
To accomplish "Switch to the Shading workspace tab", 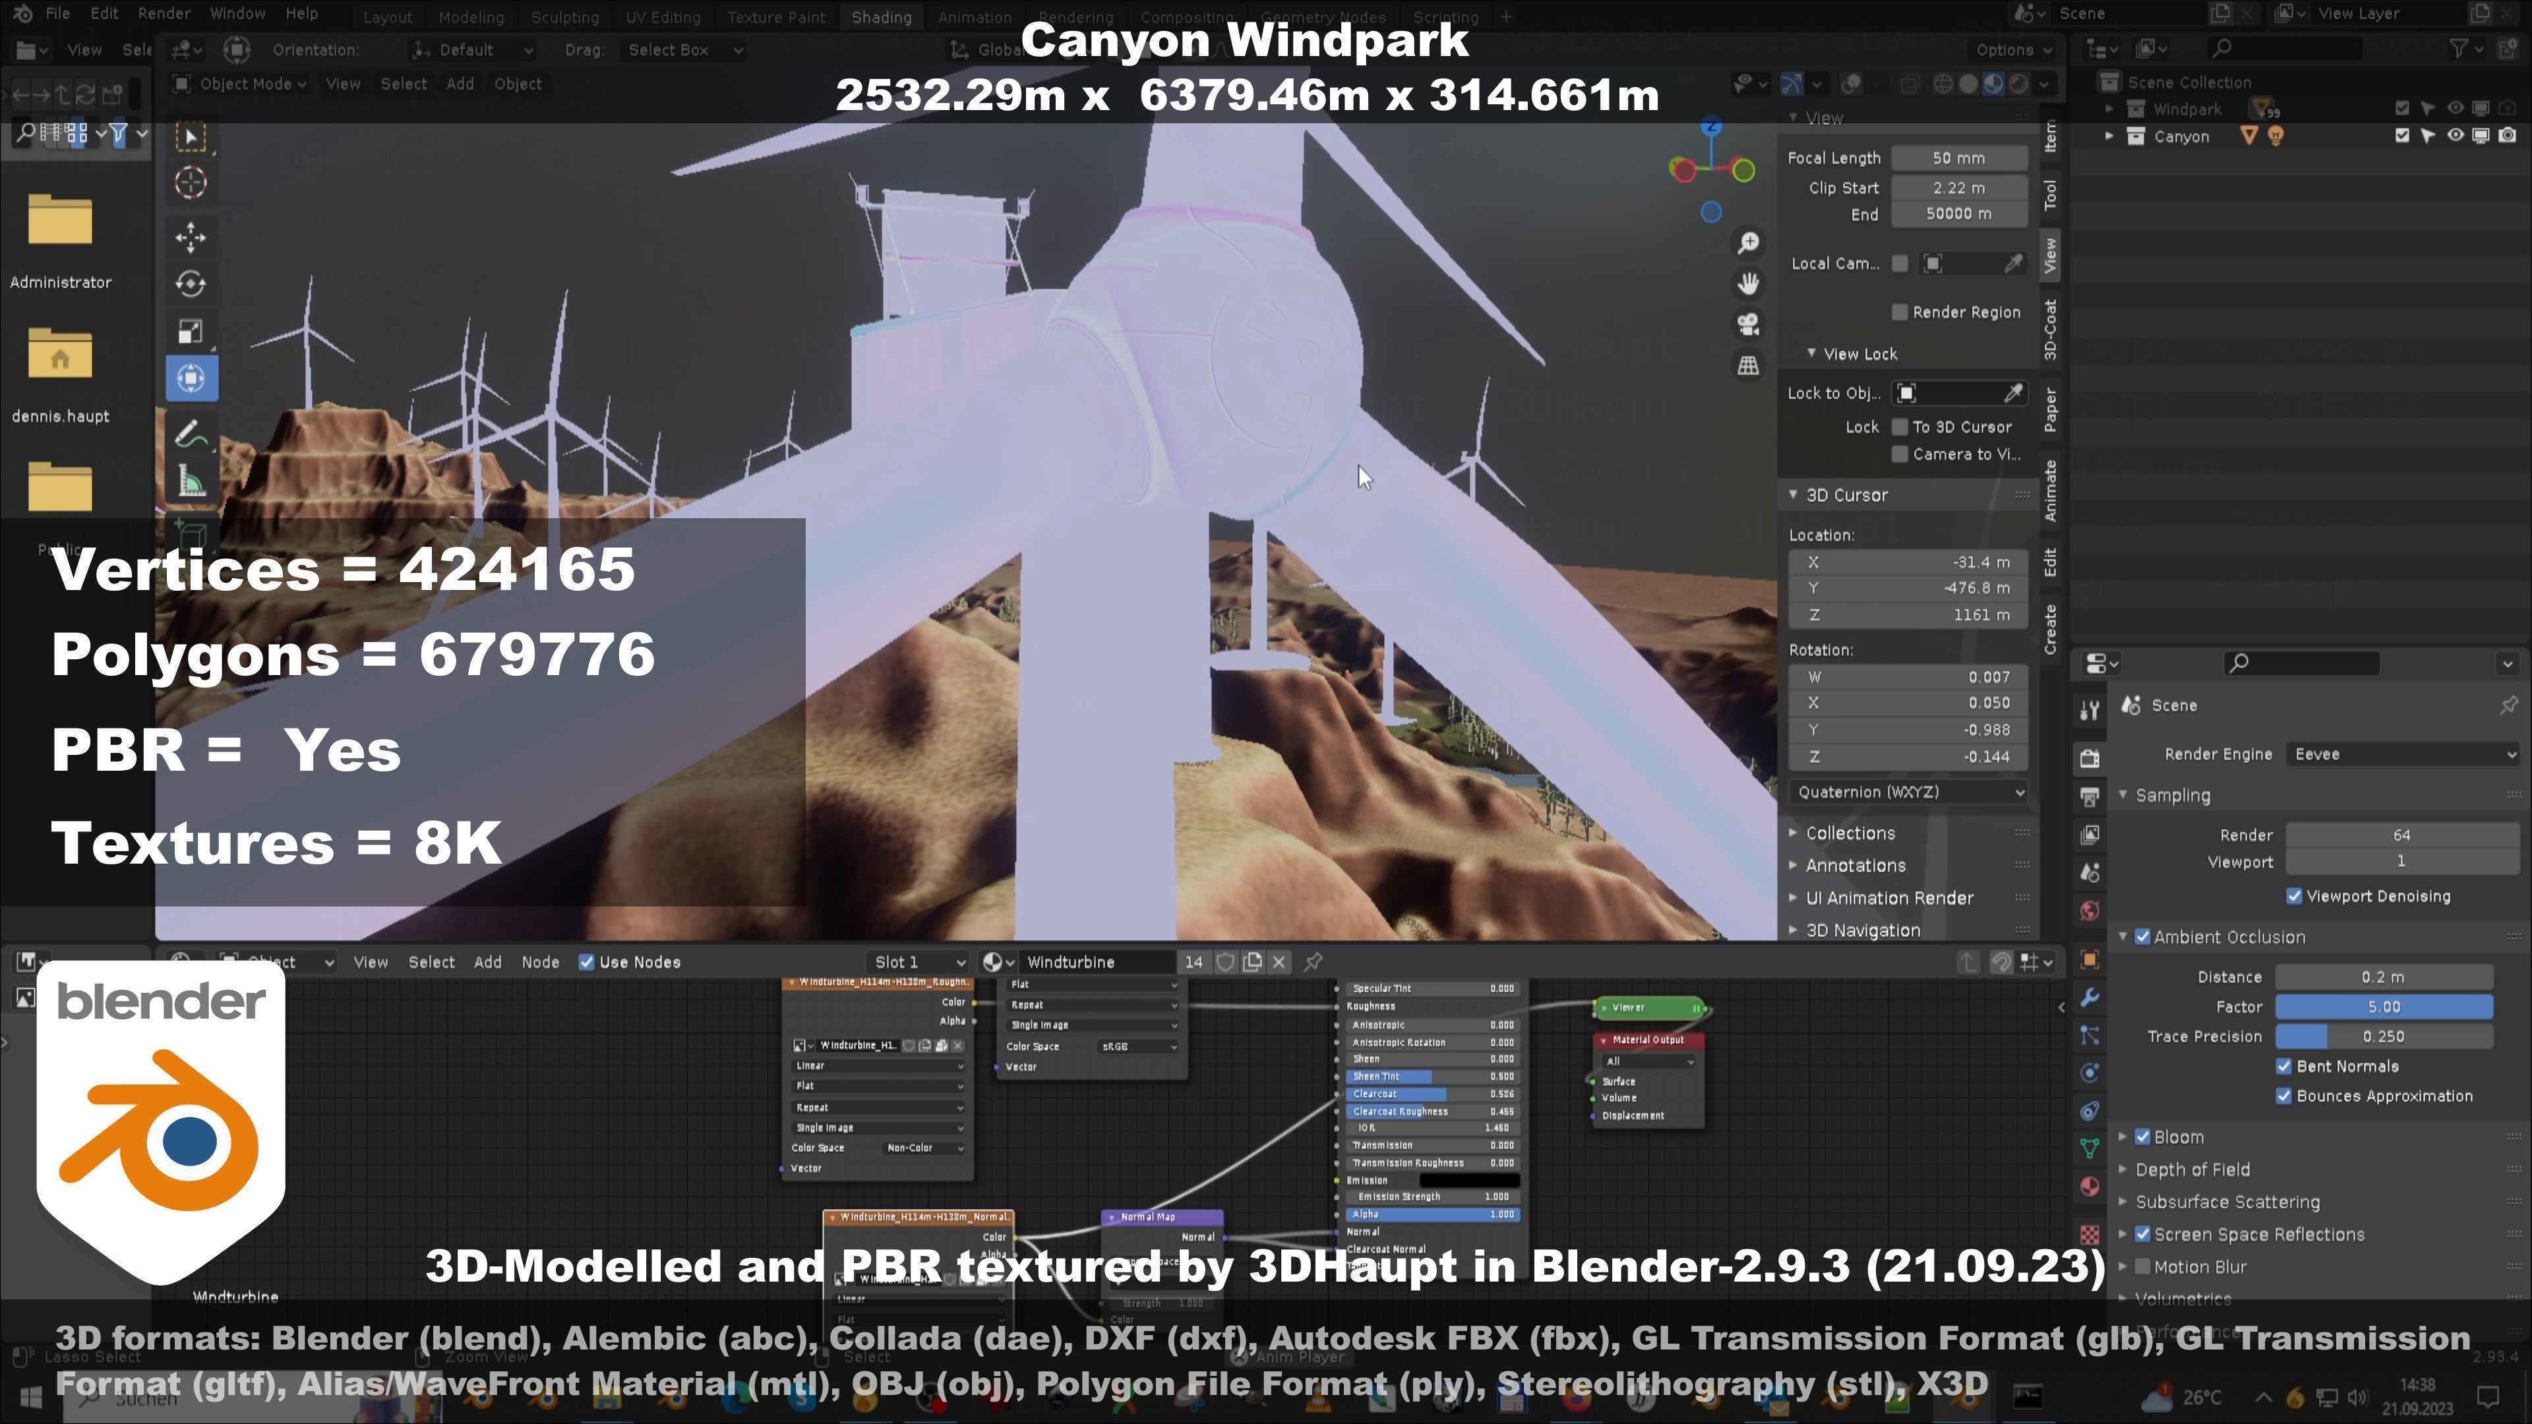I will click(x=881, y=18).
